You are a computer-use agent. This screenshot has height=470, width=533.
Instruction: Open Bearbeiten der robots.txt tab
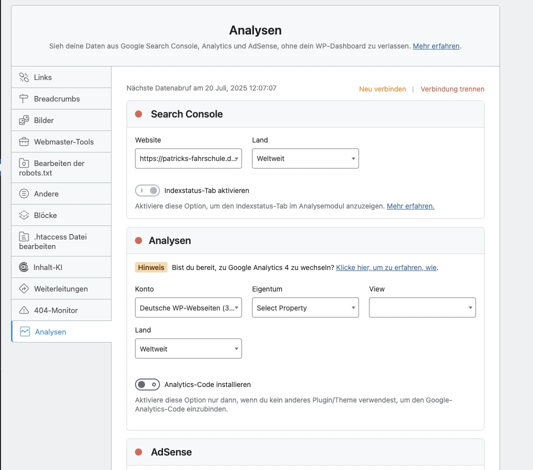click(59, 168)
